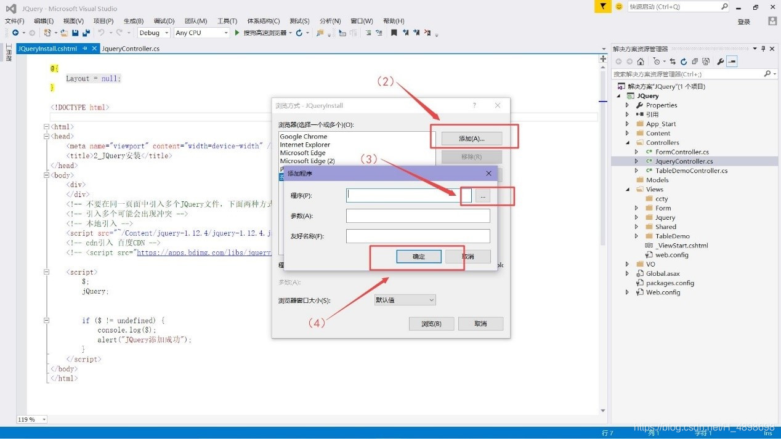This screenshot has width=781, height=439.
Task: Toggle bookmark icon in main toolbar
Action: click(x=394, y=33)
